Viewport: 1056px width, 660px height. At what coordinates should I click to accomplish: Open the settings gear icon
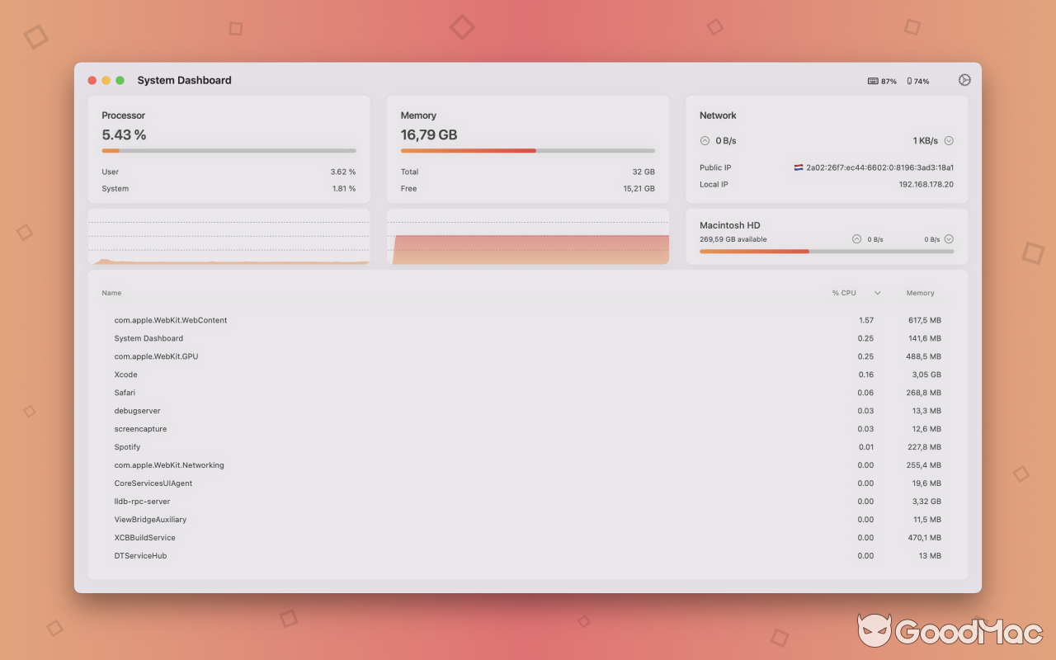click(x=964, y=80)
